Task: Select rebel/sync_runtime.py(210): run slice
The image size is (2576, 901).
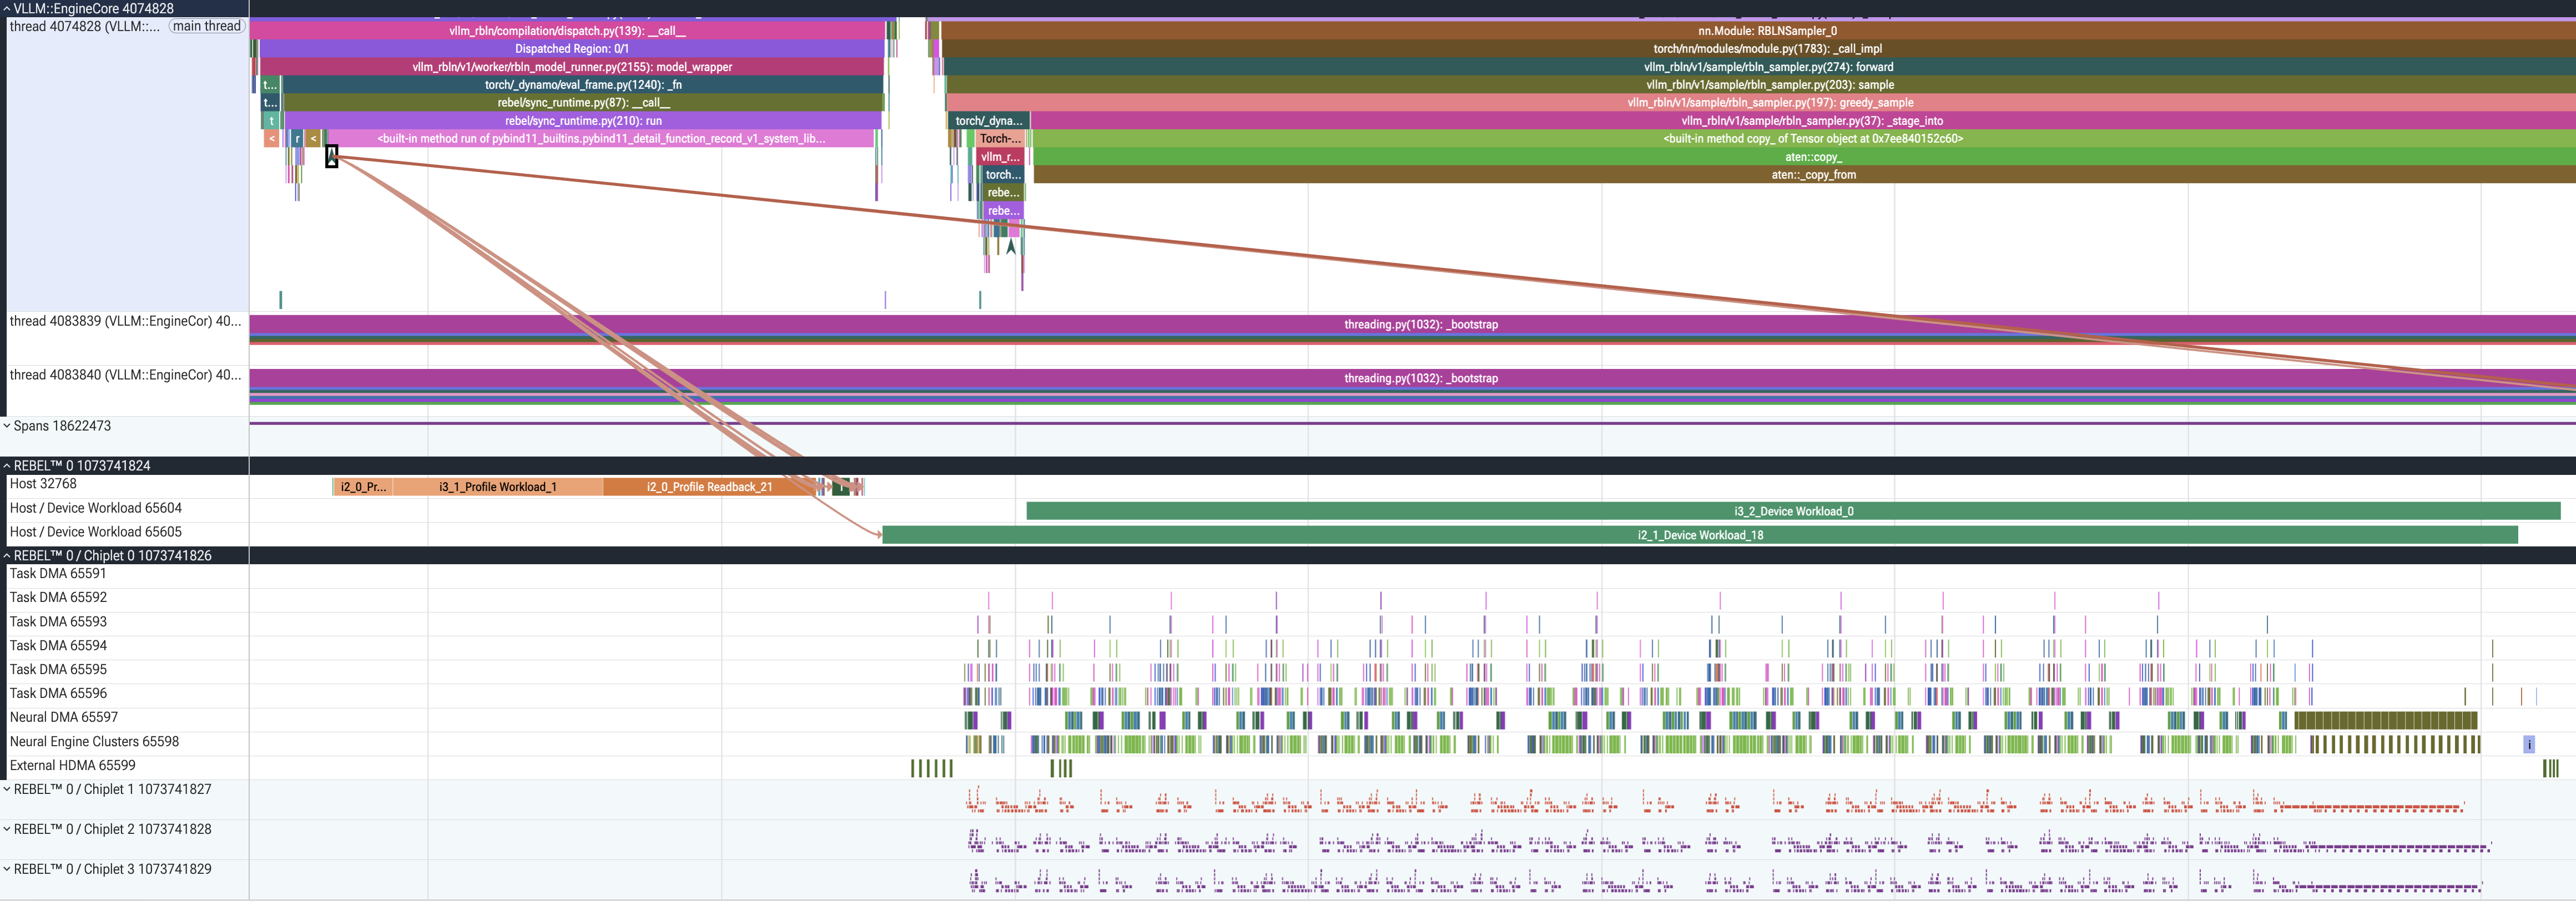Action: pos(583,121)
